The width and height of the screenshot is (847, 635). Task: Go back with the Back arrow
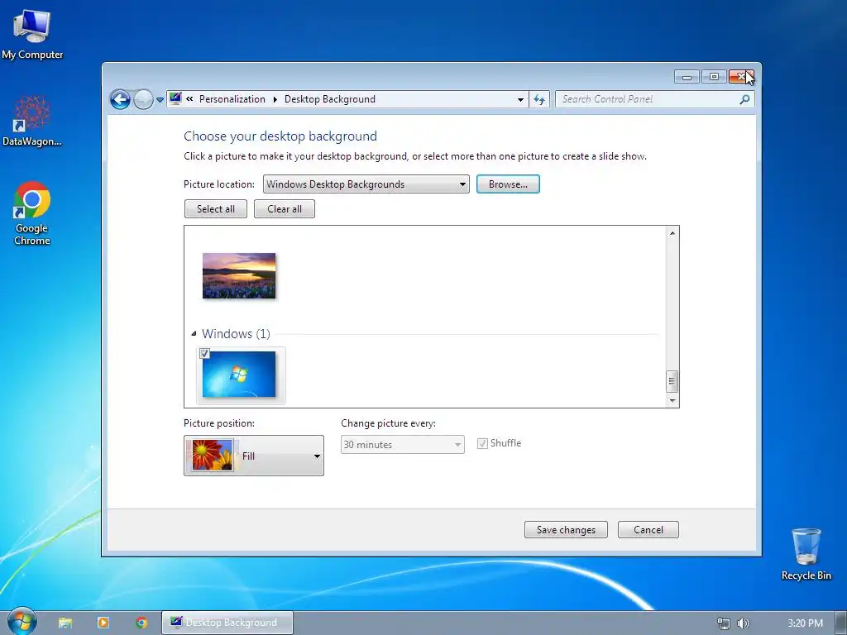(x=120, y=99)
